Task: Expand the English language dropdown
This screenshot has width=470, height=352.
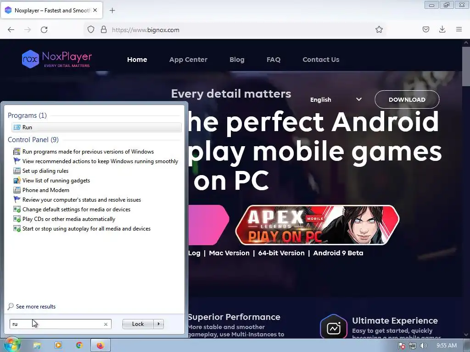Action: pos(336,99)
